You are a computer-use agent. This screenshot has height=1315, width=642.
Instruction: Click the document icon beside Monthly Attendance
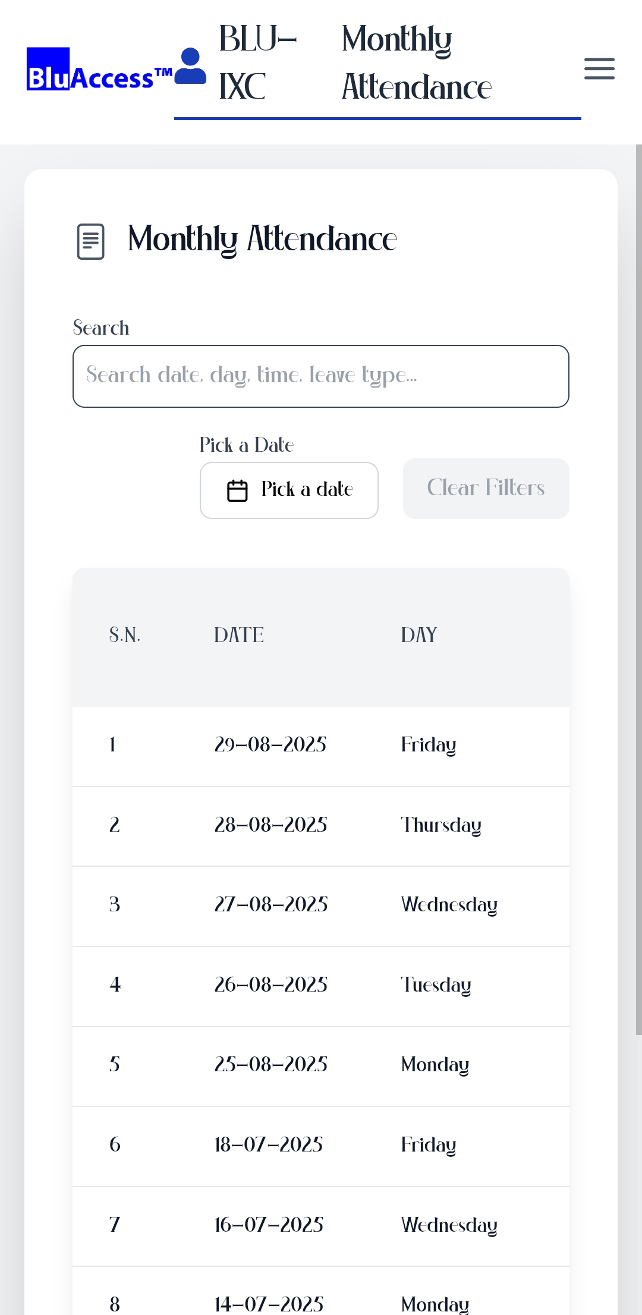click(x=90, y=241)
